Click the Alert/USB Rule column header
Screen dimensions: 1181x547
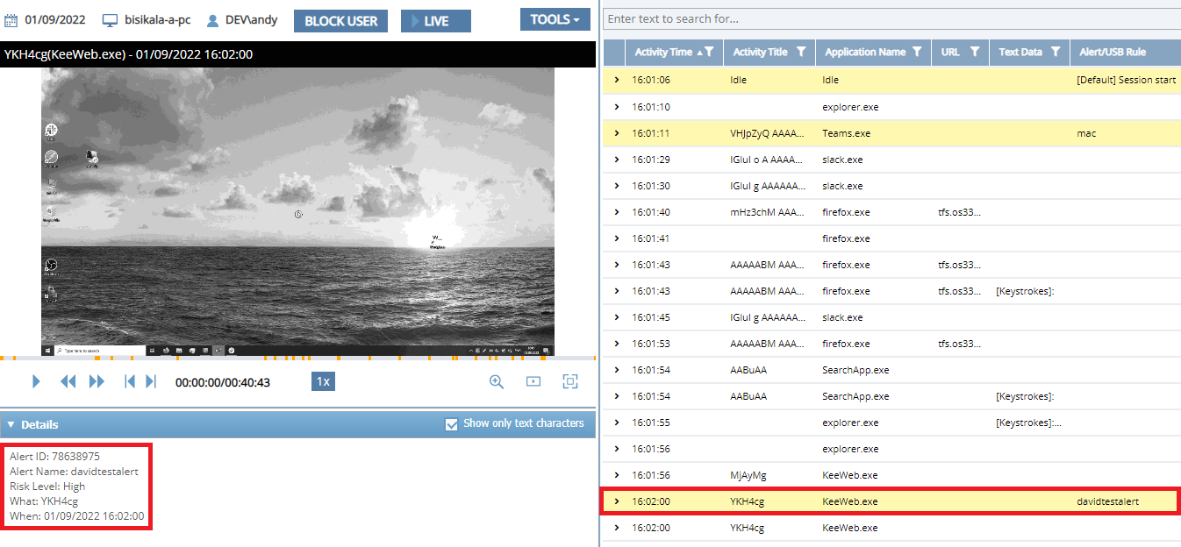click(x=1112, y=53)
